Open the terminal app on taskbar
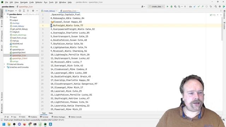Viewport: 226px width, 127px height. [35, 124]
